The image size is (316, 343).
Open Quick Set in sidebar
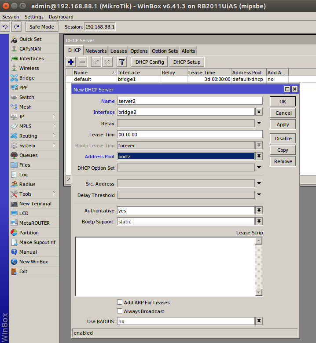[x=30, y=39]
